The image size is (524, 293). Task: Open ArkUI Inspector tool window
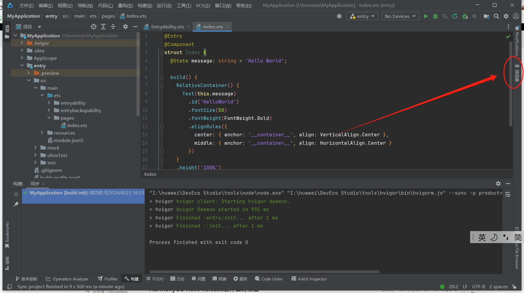pyautogui.click(x=309, y=279)
